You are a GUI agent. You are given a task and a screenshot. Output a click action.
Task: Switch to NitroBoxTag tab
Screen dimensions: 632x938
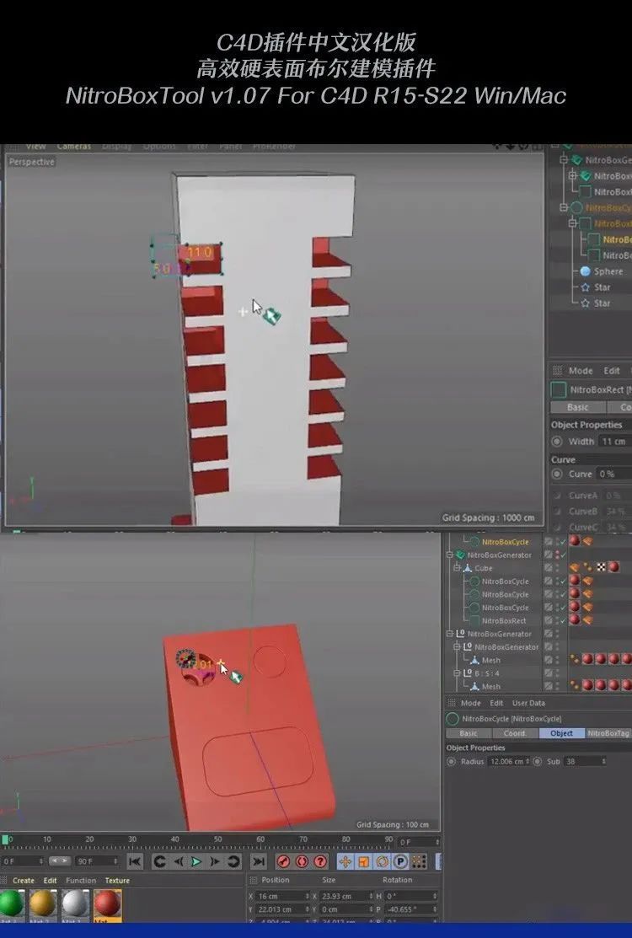click(x=608, y=733)
